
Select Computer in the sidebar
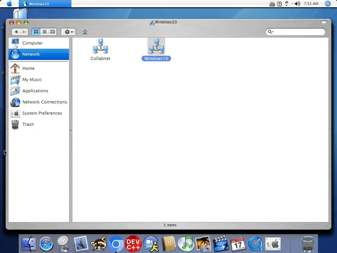pos(39,43)
